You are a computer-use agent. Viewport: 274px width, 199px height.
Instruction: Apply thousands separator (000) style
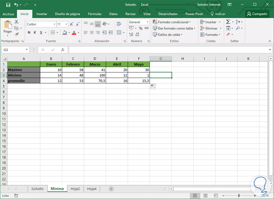tap(146, 28)
